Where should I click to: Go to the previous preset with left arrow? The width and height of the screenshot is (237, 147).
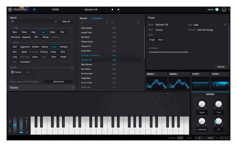112,9
